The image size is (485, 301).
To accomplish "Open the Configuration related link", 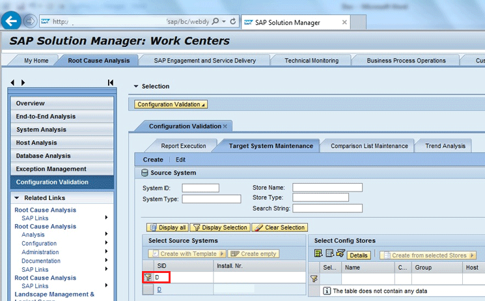I will 39,244.
